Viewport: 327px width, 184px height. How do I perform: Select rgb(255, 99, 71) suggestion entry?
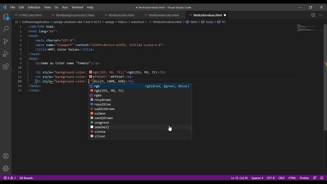[140, 91]
